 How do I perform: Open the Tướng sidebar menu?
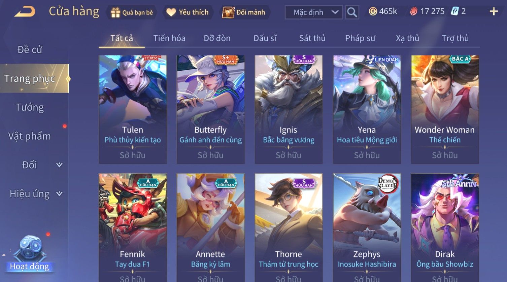(x=30, y=107)
